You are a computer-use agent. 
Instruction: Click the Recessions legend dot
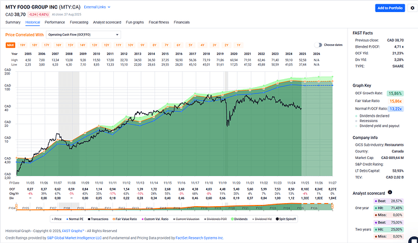[x=356, y=121]
